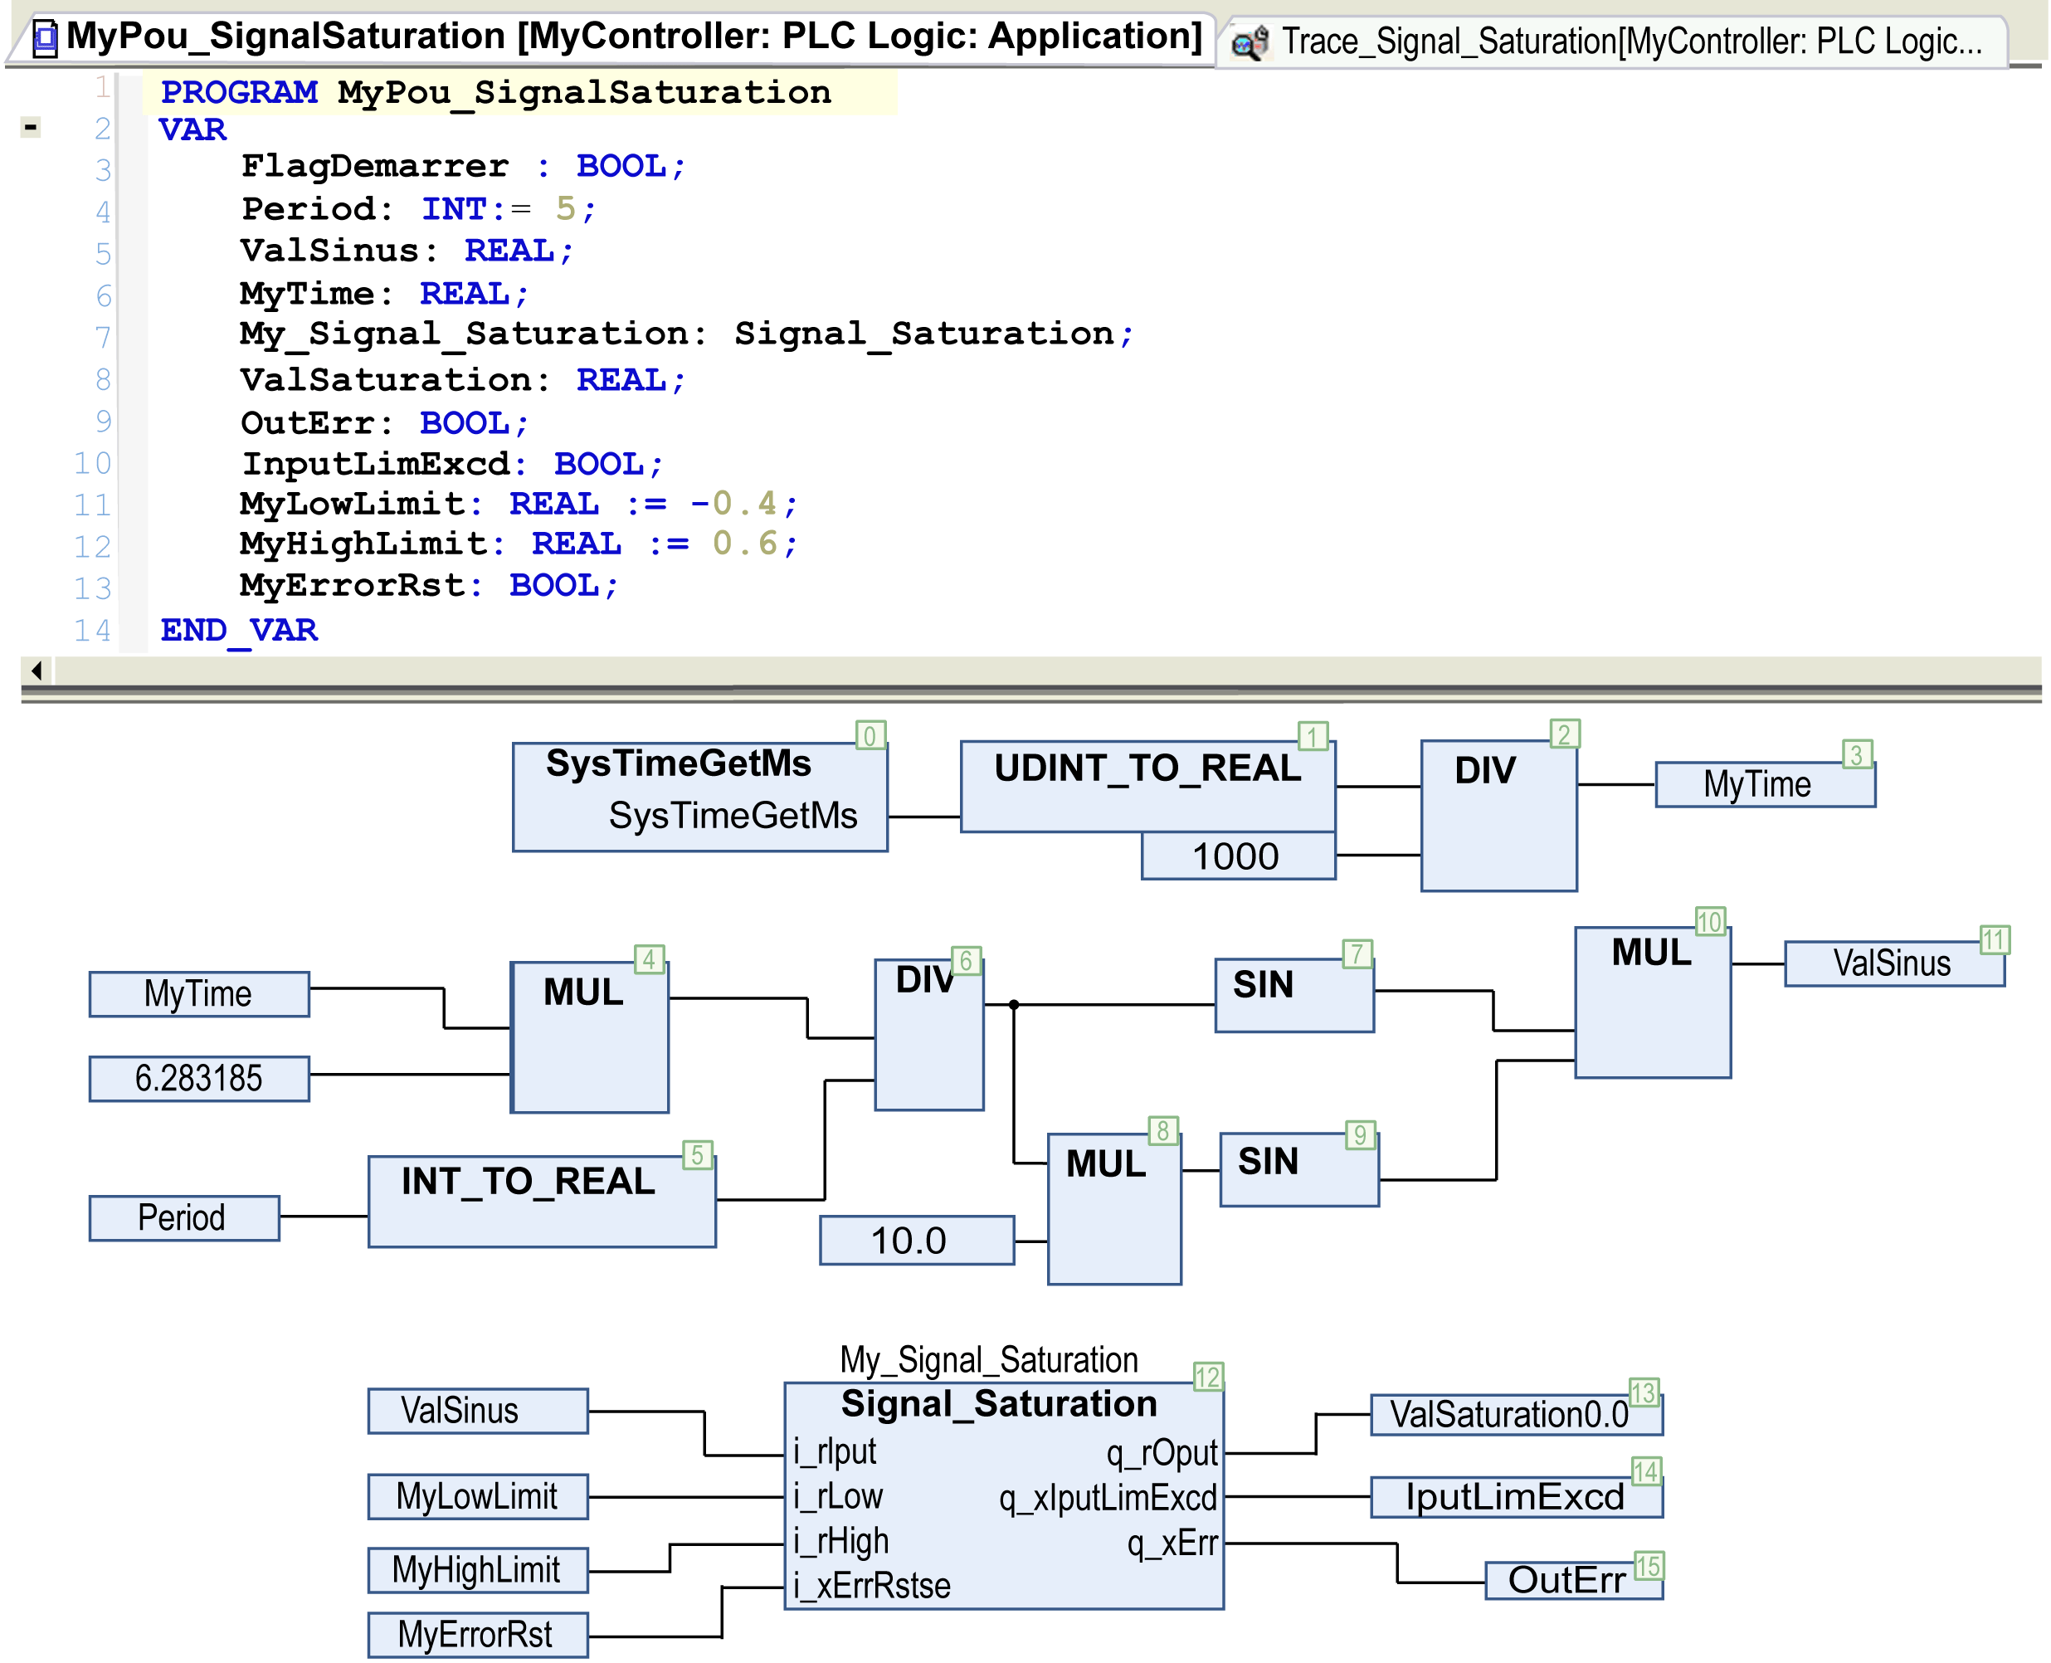Screen dimensions: 2051x1663
Task: Select the execution order marker 12 on Signal_Saturation
Action: (x=1207, y=1377)
